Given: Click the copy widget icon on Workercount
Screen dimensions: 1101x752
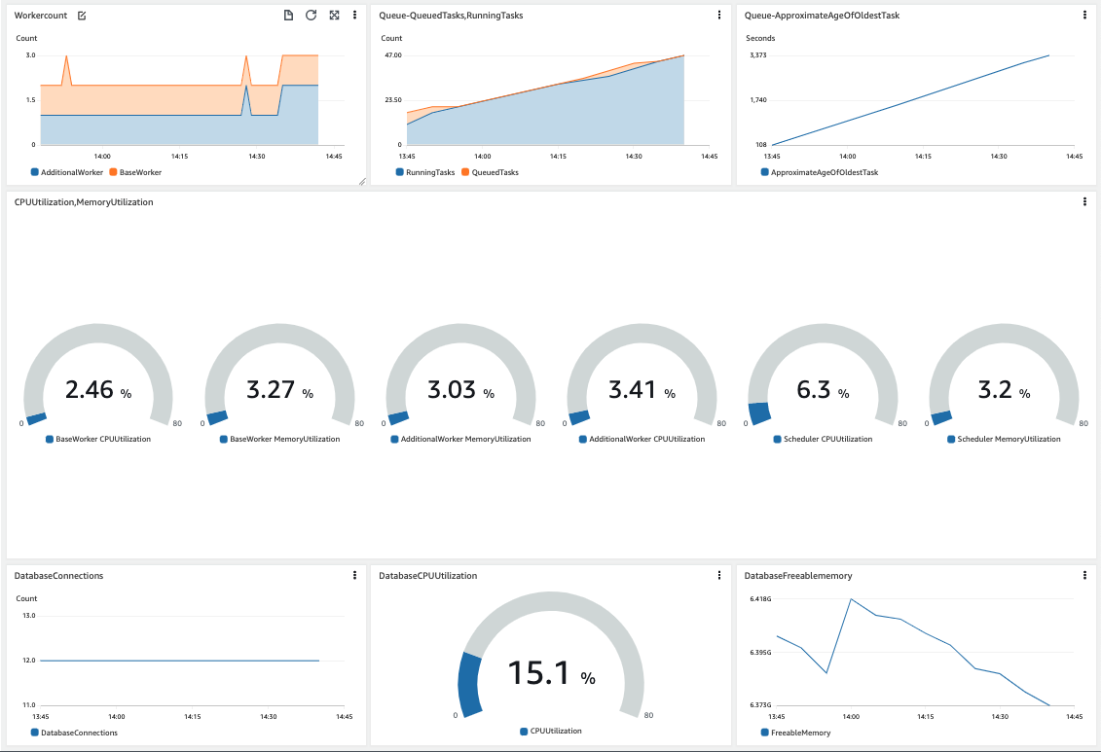Looking at the screenshot, I should 287,15.
